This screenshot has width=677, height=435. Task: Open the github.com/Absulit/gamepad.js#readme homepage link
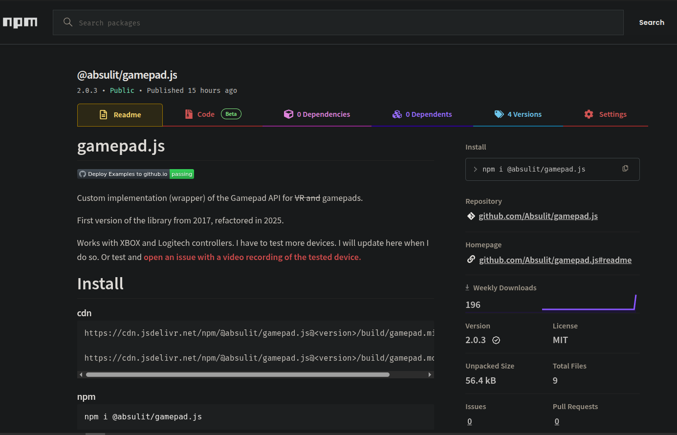pyautogui.click(x=555, y=260)
